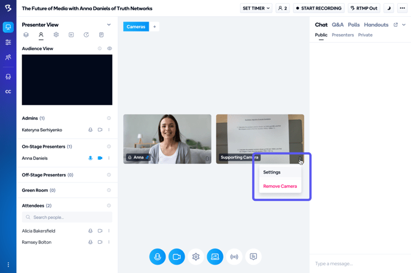Open options menu for Anna Daniels
The height and width of the screenshot is (273, 411).
click(109, 158)
